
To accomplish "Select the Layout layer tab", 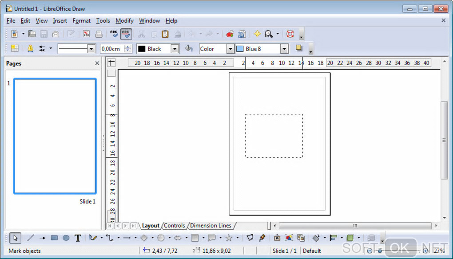I will 151,226.
